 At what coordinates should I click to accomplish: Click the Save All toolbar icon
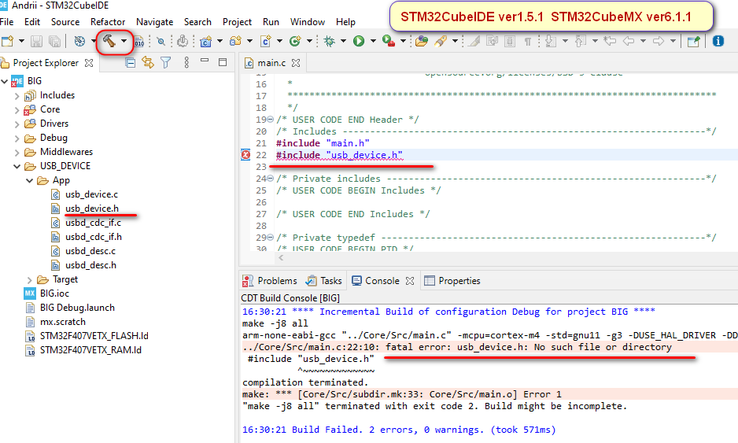click(x=54, y=42)
